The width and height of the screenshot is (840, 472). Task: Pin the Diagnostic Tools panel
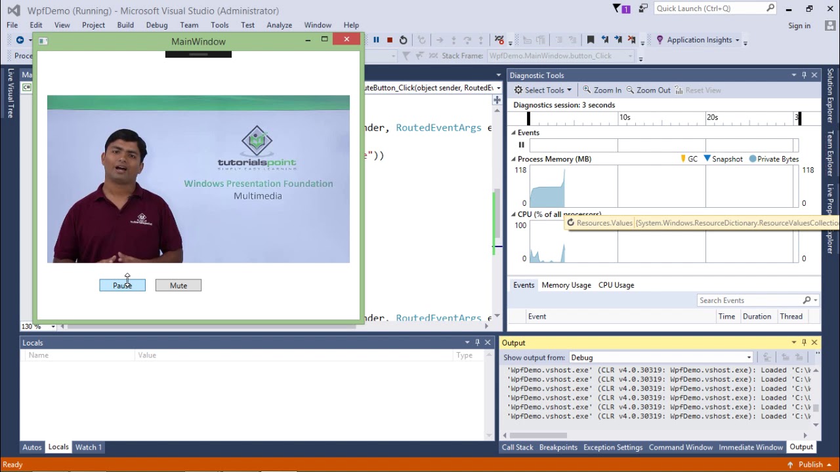coord(804,75)
